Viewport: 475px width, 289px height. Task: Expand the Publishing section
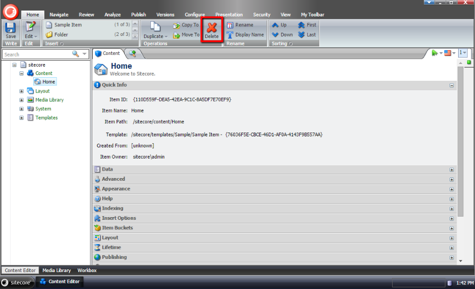coord(452,257)
